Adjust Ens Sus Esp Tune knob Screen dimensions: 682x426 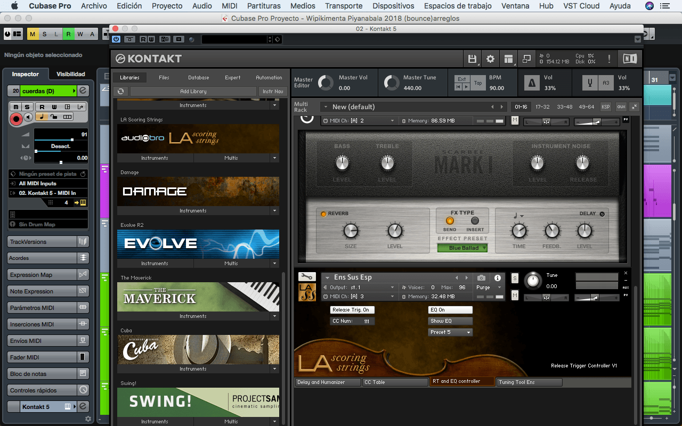[533, 280]
